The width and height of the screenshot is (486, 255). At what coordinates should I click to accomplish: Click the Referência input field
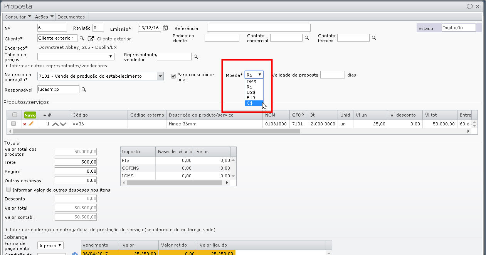[259, 28]
